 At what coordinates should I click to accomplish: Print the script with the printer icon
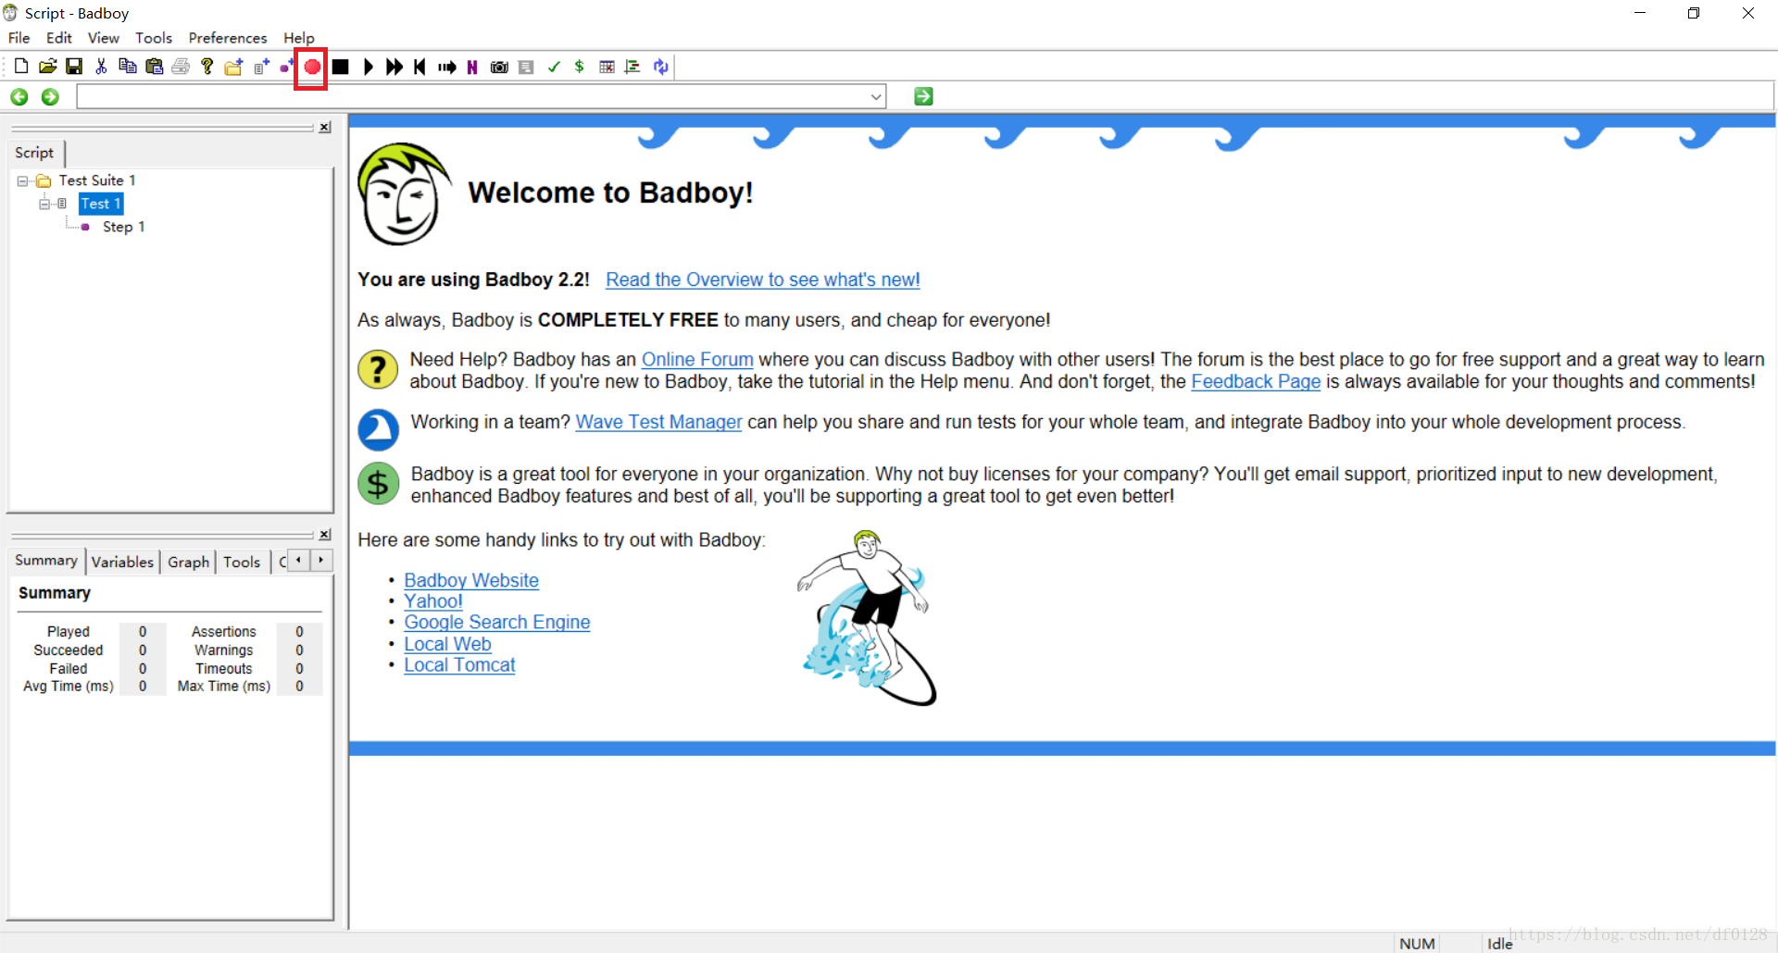(x=181, y=67)
